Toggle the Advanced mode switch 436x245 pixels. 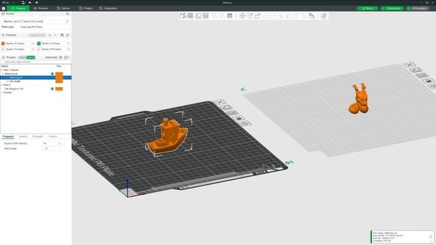pos(60,57)
